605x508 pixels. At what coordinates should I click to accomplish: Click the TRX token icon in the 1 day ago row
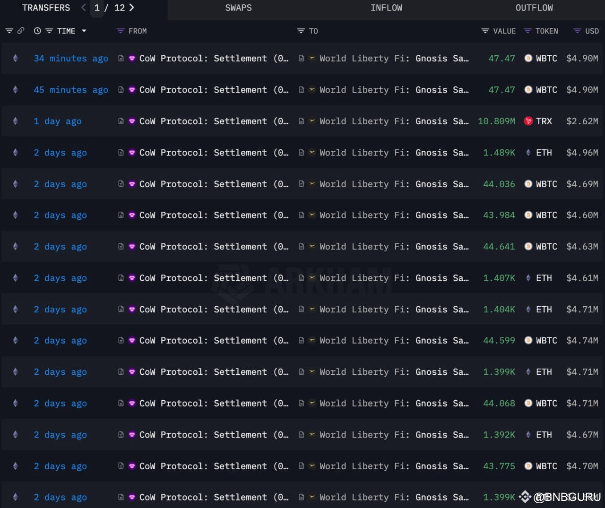(528, 121)
